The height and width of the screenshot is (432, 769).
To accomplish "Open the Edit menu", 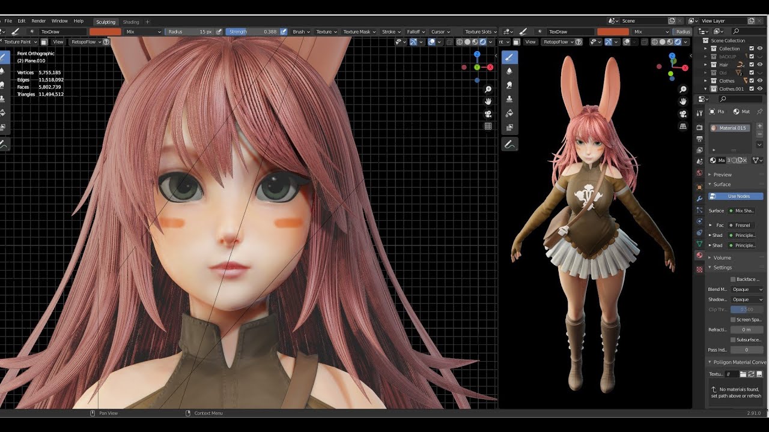I will point(22,21).
